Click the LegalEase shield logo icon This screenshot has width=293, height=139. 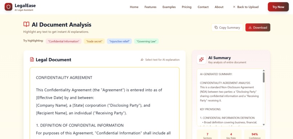8,7
